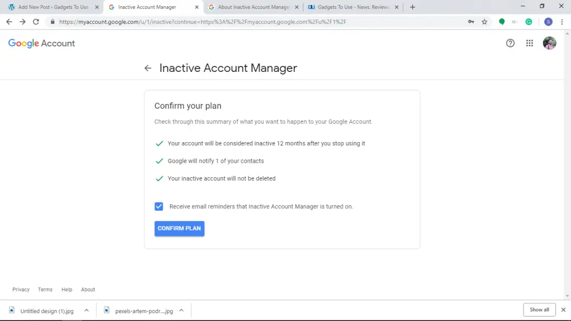The image size is (571, 321).
Task: Click the Google Account logo
Action: pos(41,43)
